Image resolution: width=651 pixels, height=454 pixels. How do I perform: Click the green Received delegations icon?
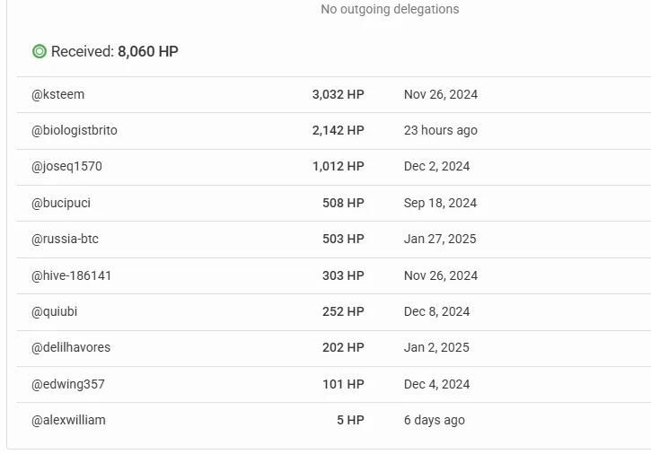40,51
